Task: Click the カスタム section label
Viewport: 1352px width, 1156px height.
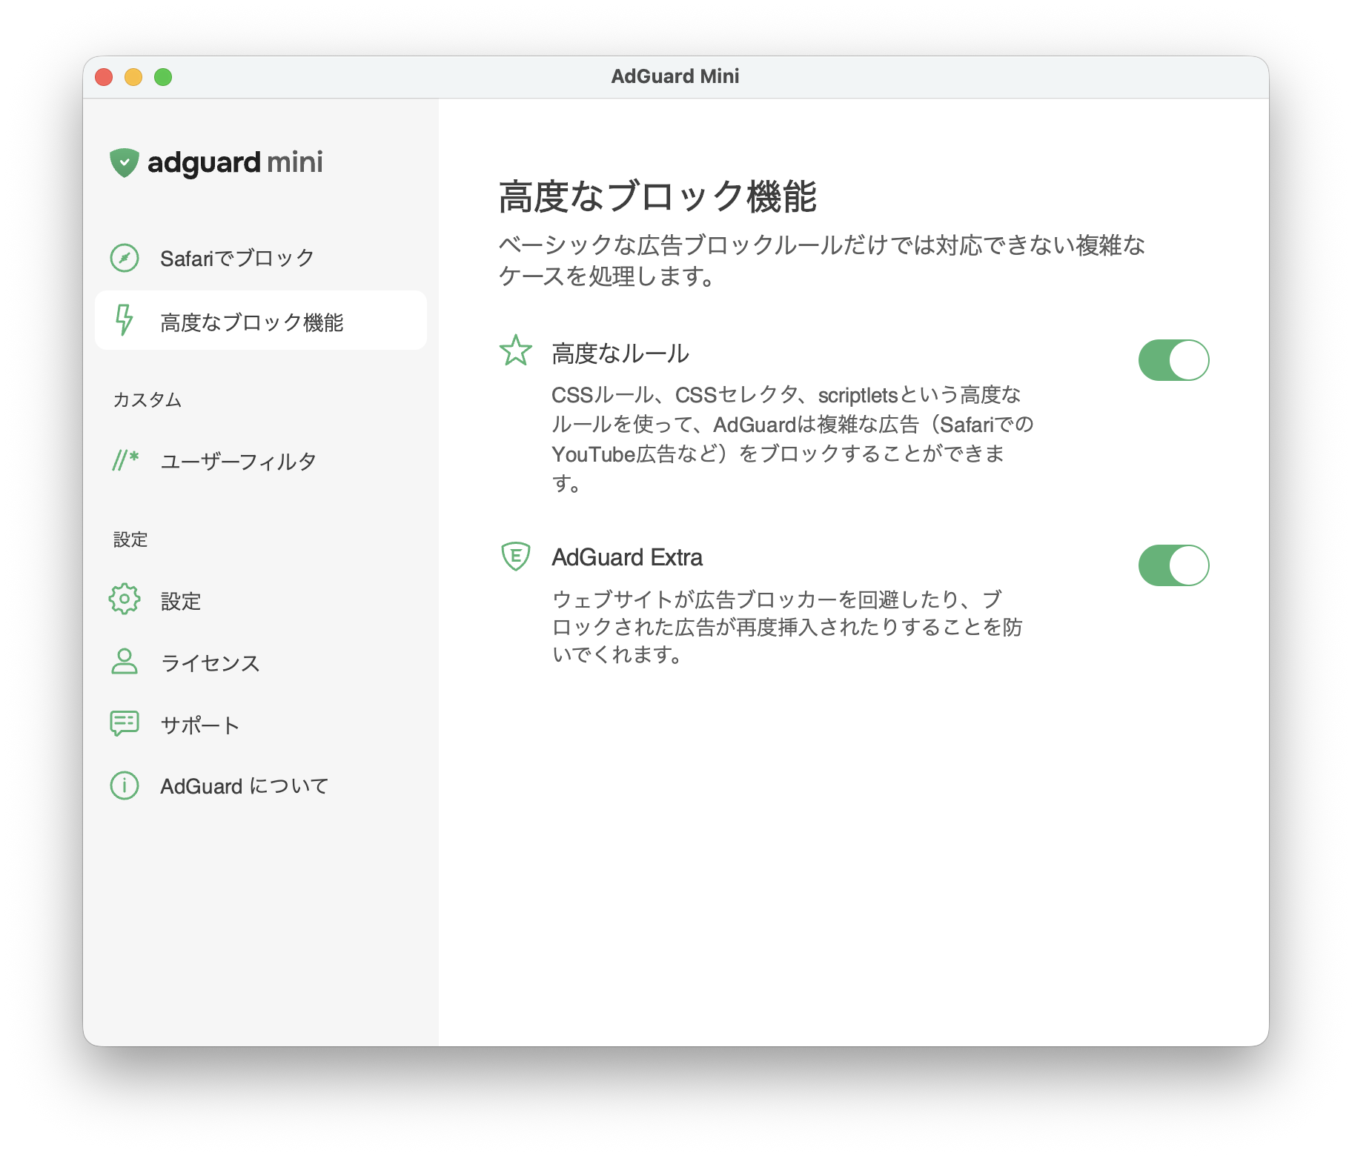Action: [x=148, y=399]
